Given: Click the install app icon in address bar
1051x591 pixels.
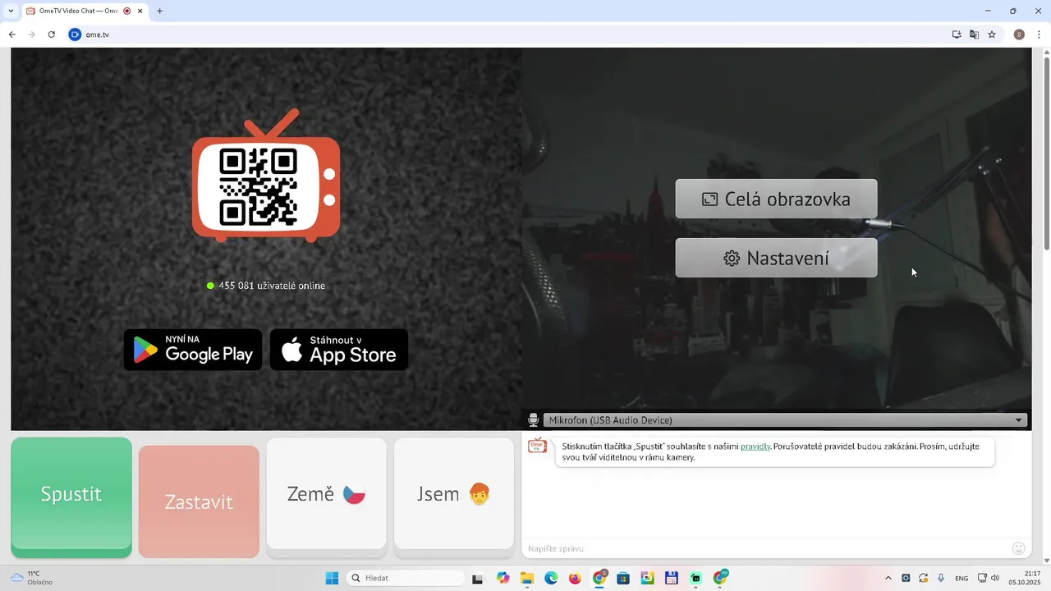Looking at the screenshot, I should coord(957,34).
